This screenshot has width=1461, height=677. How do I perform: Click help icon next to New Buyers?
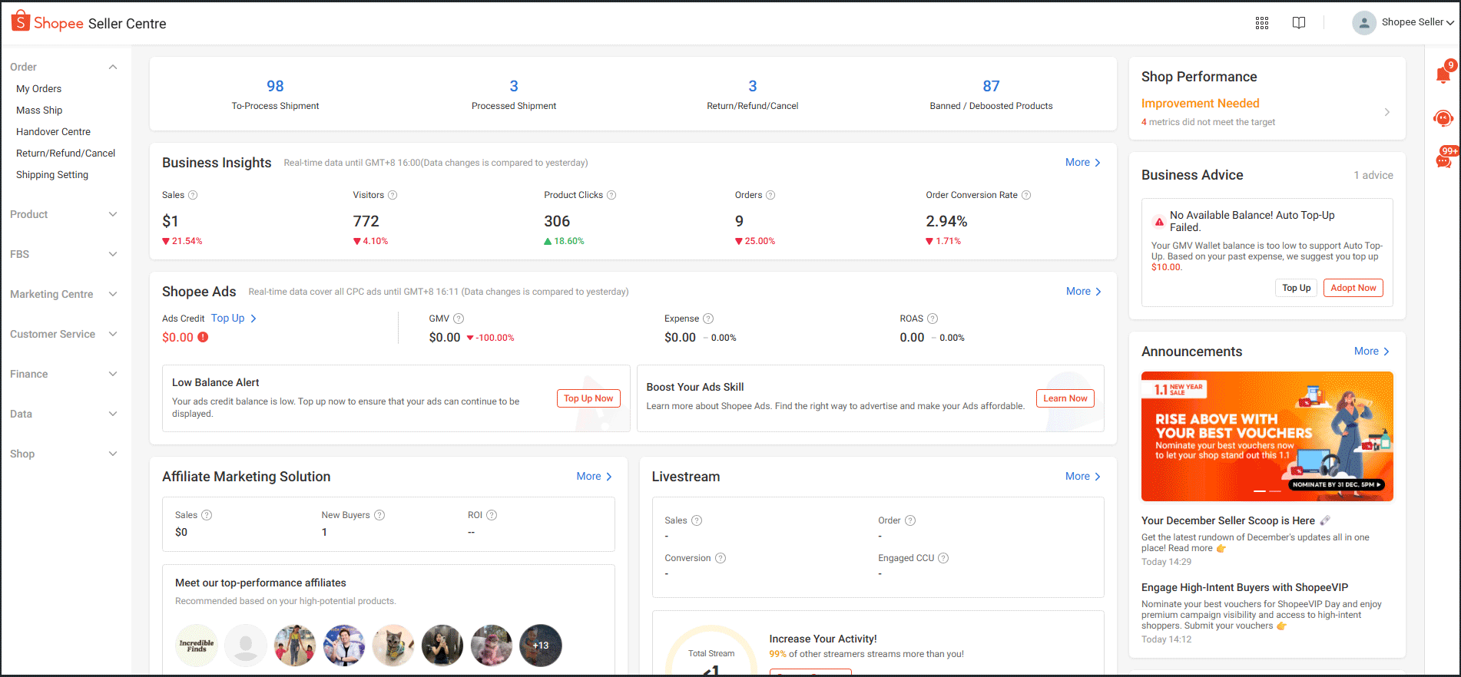[x=379, y=515]
